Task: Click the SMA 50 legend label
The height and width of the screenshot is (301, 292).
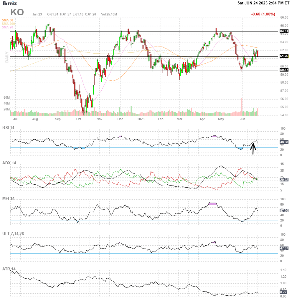Action: [x=7, y=20]
